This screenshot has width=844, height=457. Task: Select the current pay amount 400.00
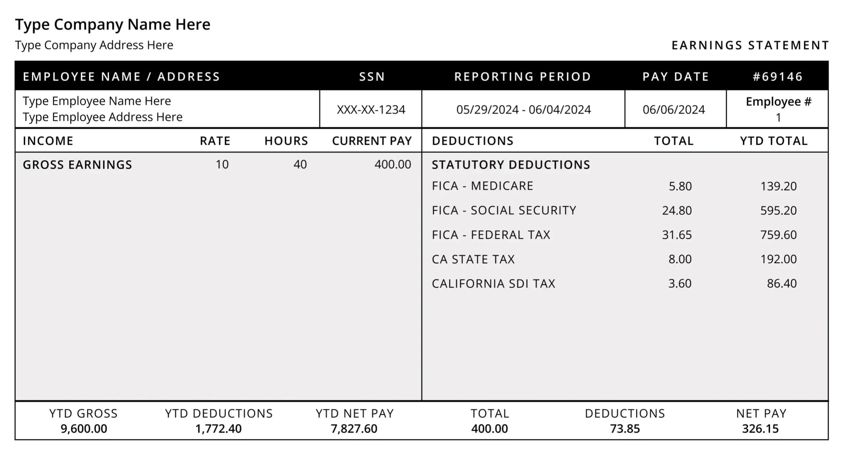point(393,164)
